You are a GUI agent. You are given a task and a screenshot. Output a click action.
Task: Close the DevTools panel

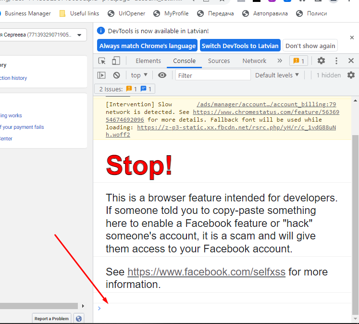pyautogui.click(x=351, y=61)
